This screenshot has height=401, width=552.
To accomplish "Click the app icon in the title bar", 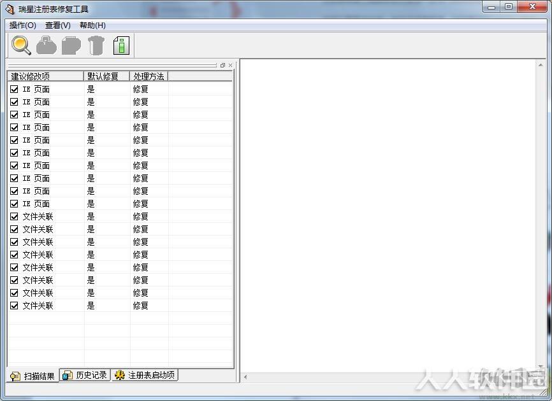I will [x=10, y=9].
